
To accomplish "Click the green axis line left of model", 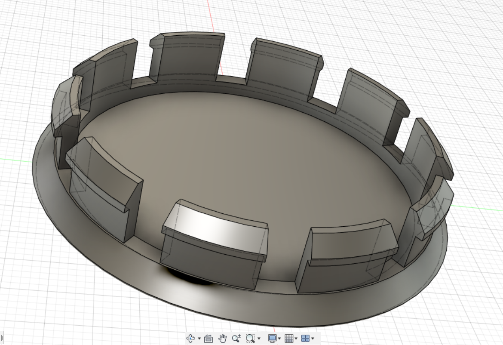I will [15, 160].
